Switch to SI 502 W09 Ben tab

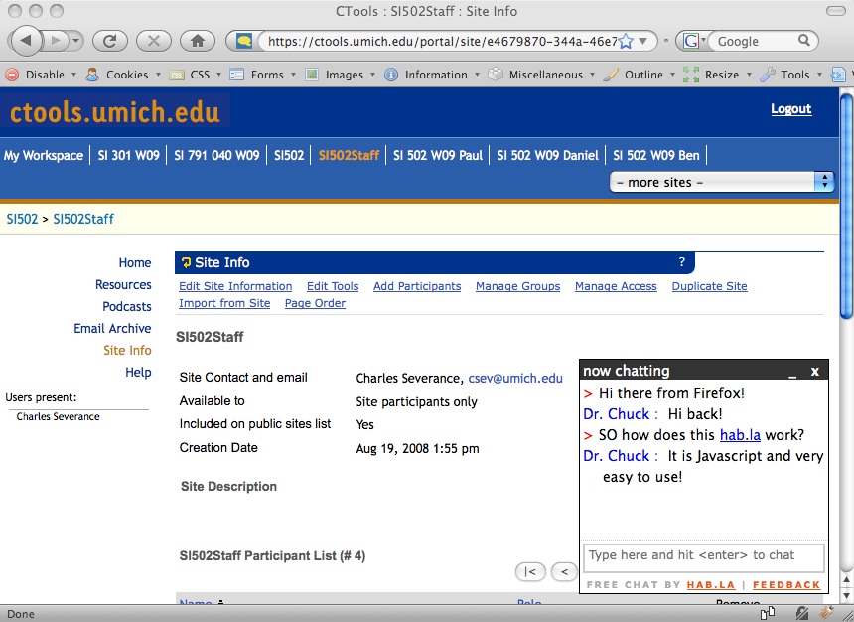tap(655, 155)
